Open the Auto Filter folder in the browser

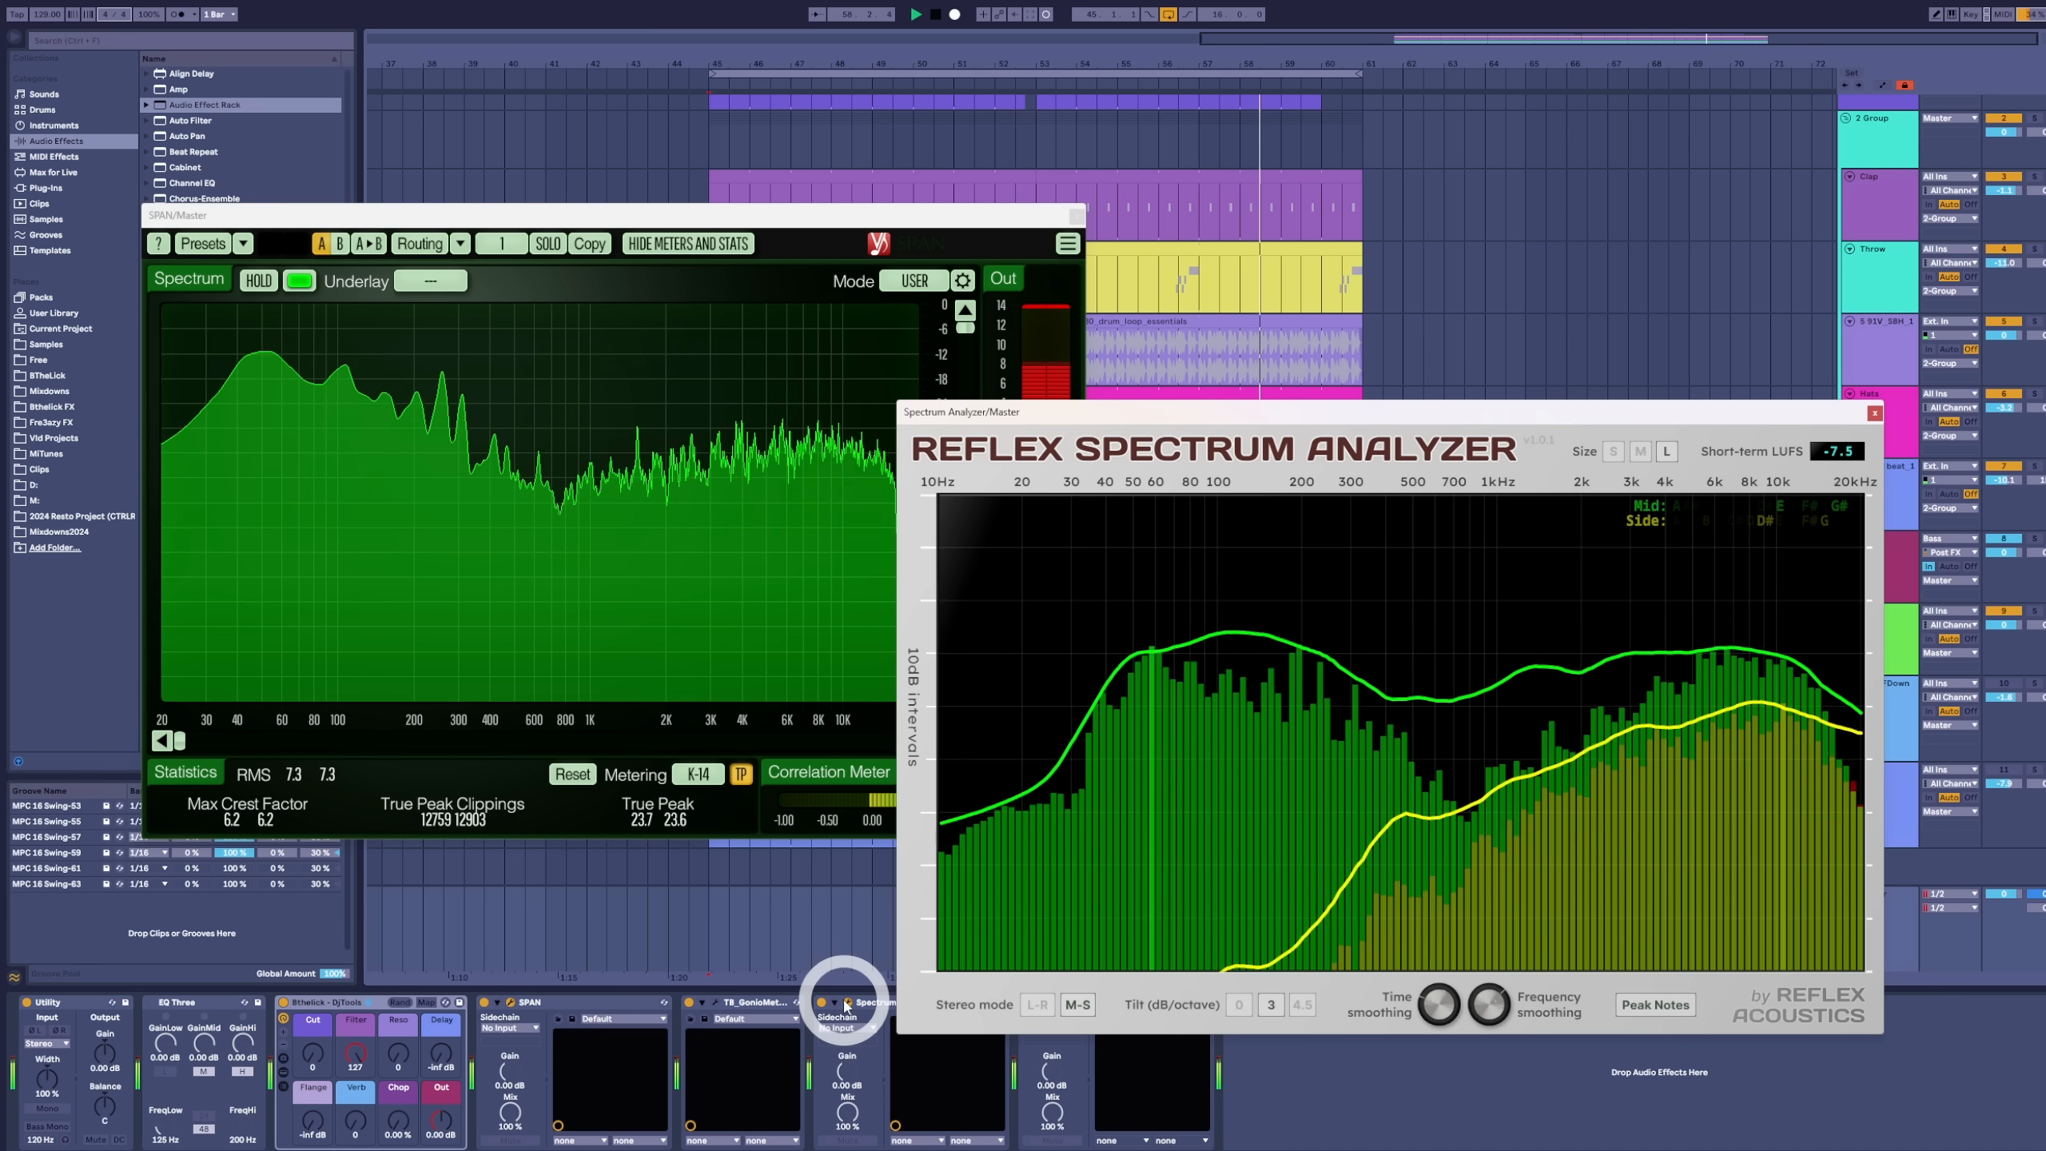click(x=190, y=121)
